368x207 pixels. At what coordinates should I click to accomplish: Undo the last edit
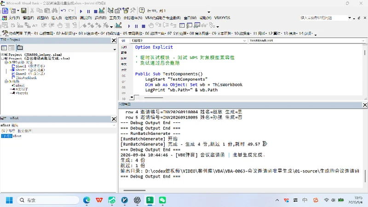[x=63, y=11]
